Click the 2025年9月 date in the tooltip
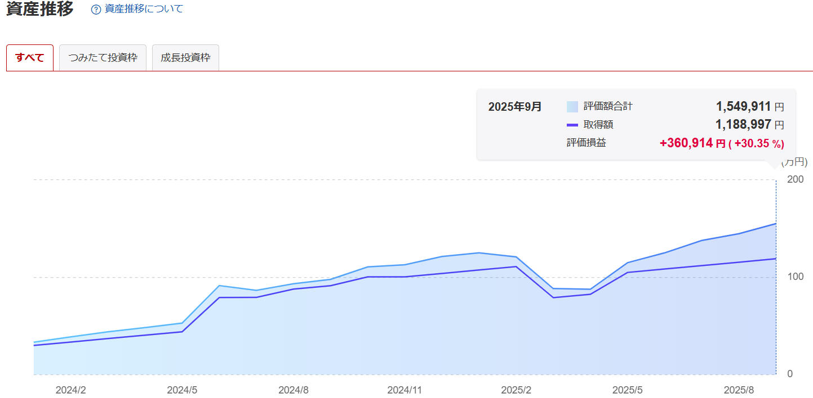Screen dimensions: 813x398 point(515,107)
